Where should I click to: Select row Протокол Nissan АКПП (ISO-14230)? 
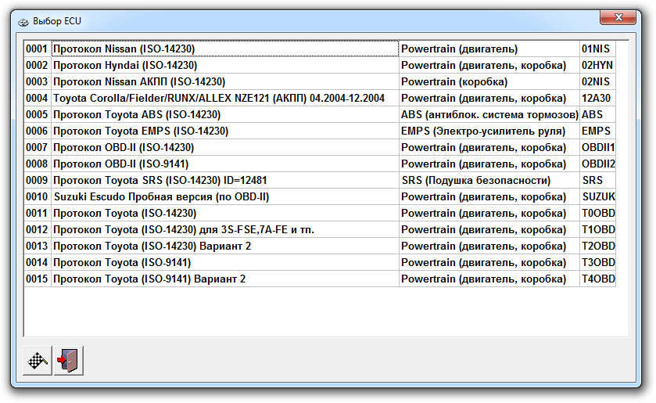click(x=225, y=81)
